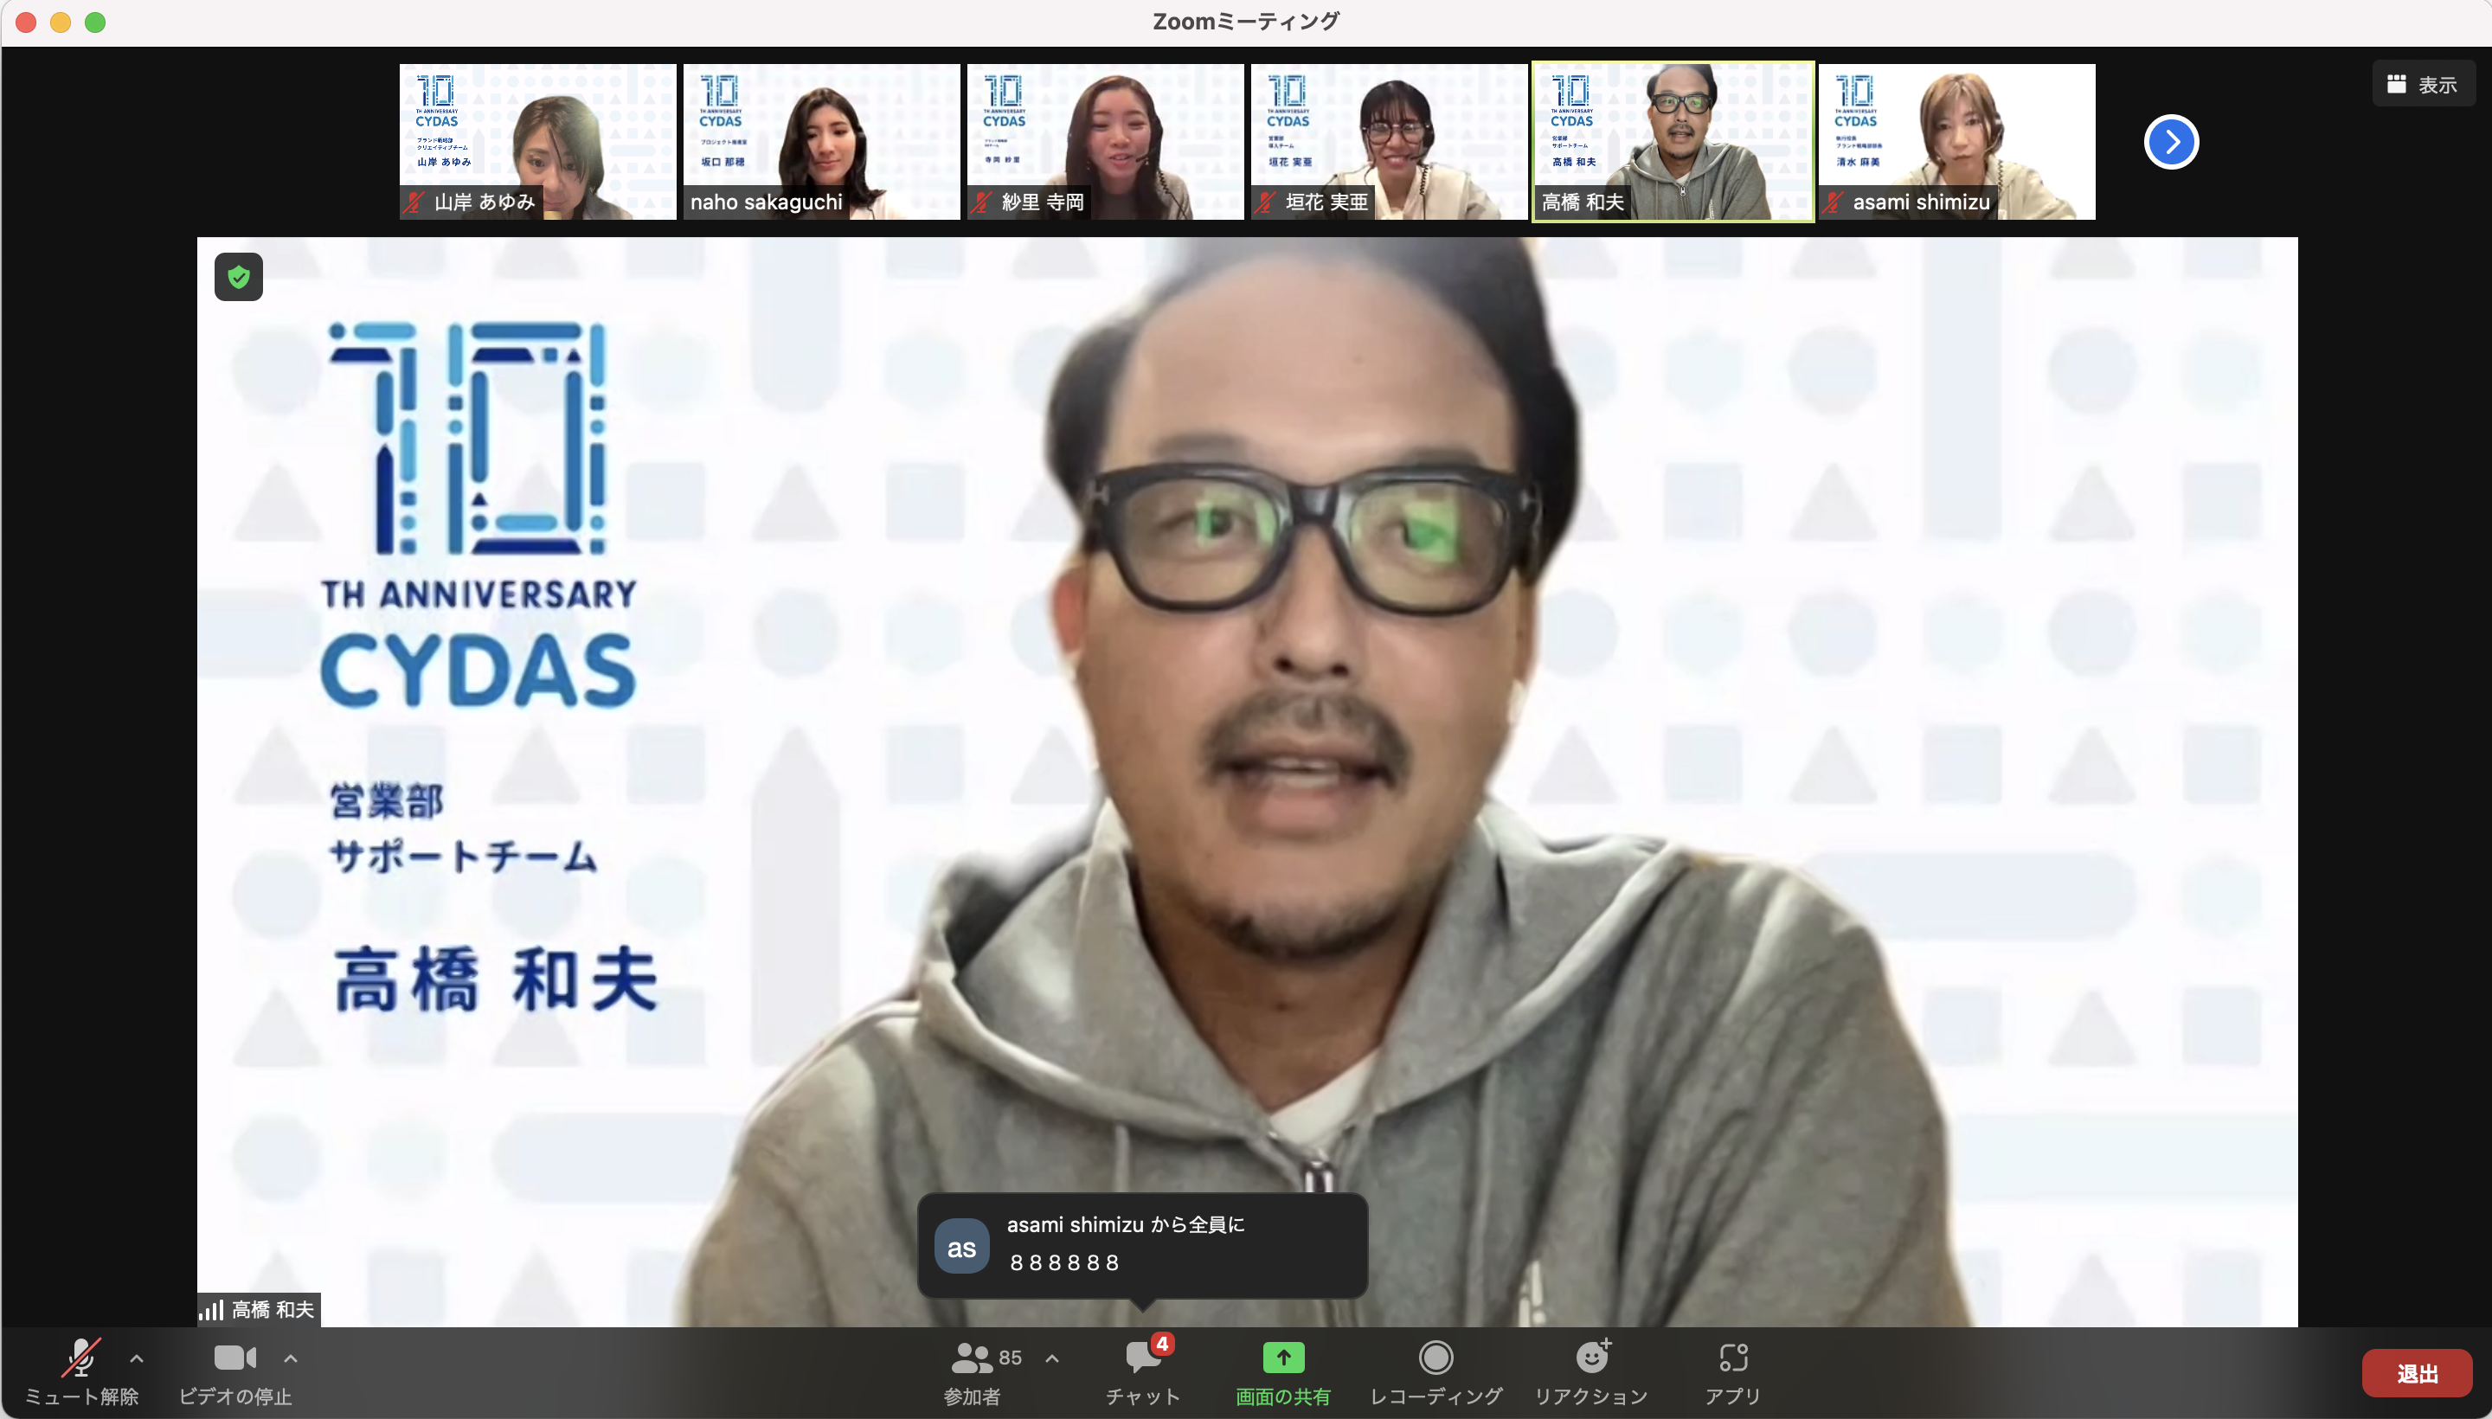Minimize the Zoom window with yellow button
The height and width of the screenshot is (1419, 2492).
click(61, 22)
